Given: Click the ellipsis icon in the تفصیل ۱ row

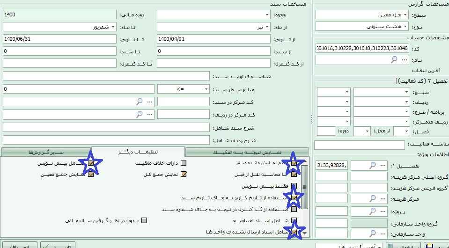Looking at the screenshot, I should coord(383,165).
